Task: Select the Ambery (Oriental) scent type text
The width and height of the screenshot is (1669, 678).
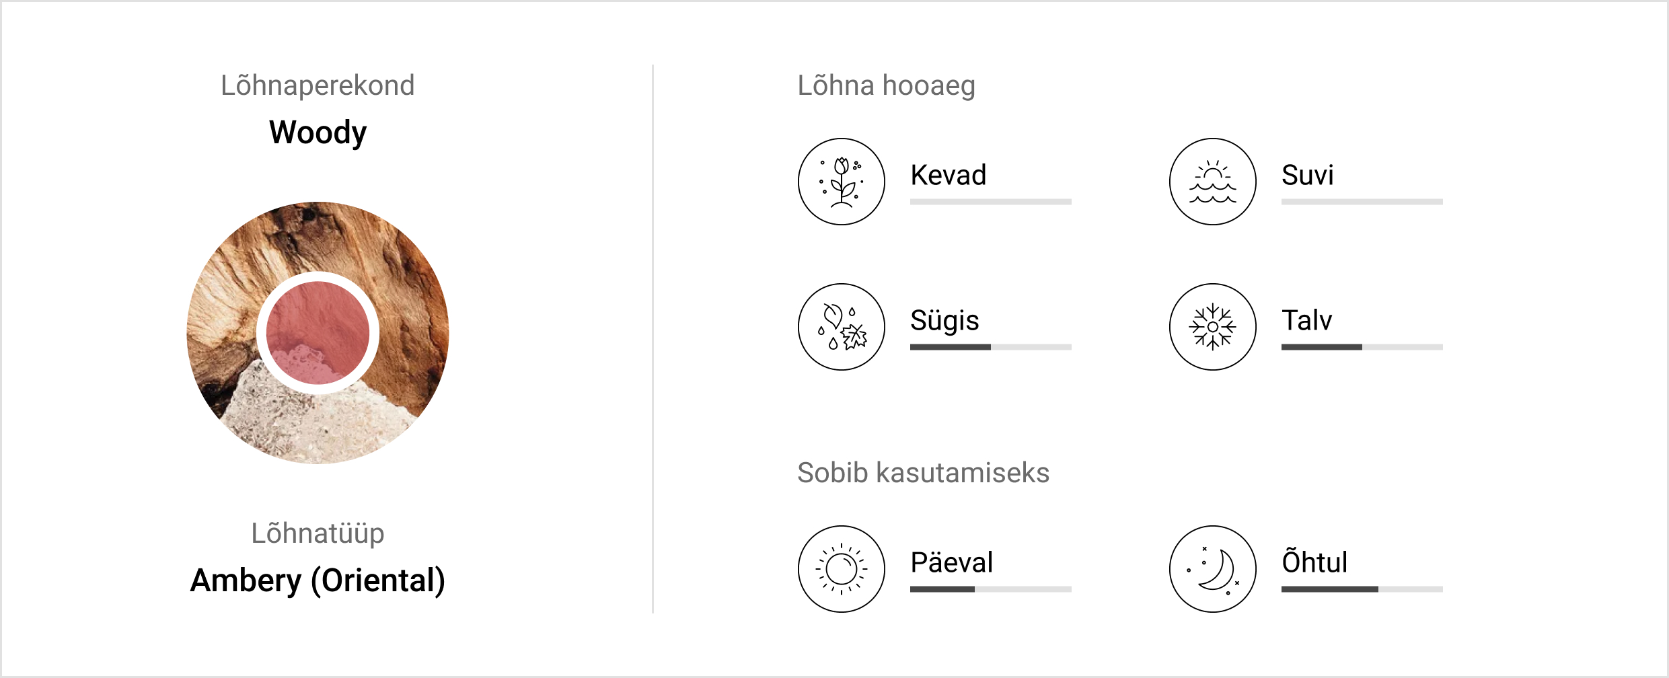Action: pyautogui.click(x=318, y=580)
